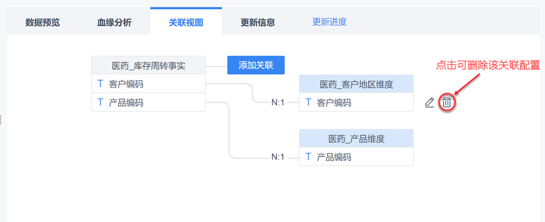Go to the 更新信息 tab
Viewport: 545px width, 222px height.
(258, 22)
